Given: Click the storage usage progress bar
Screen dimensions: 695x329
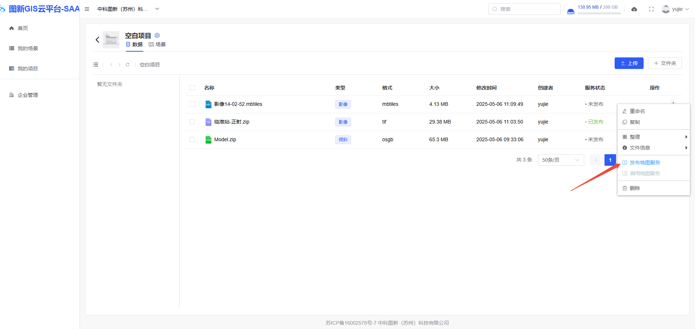Looking at the screenshot, I should tap(599, 13).
